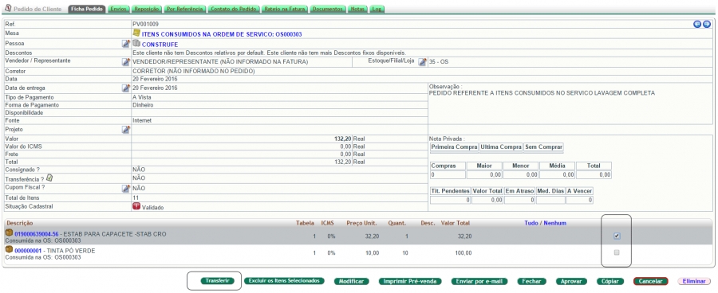
Task: Open the Documentos tab
Action: [x=329, y=9]
